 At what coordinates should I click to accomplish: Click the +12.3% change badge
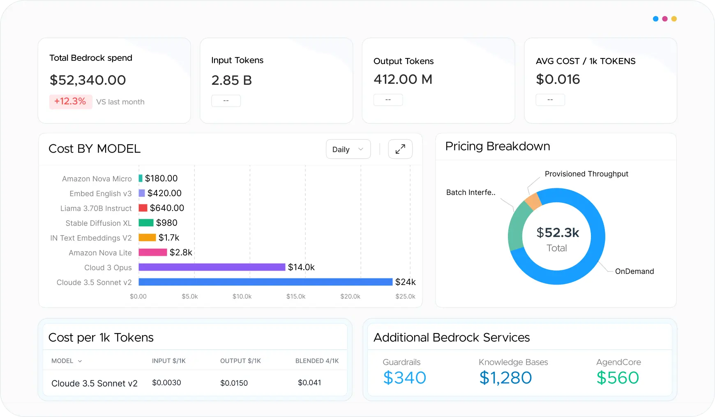70,102
